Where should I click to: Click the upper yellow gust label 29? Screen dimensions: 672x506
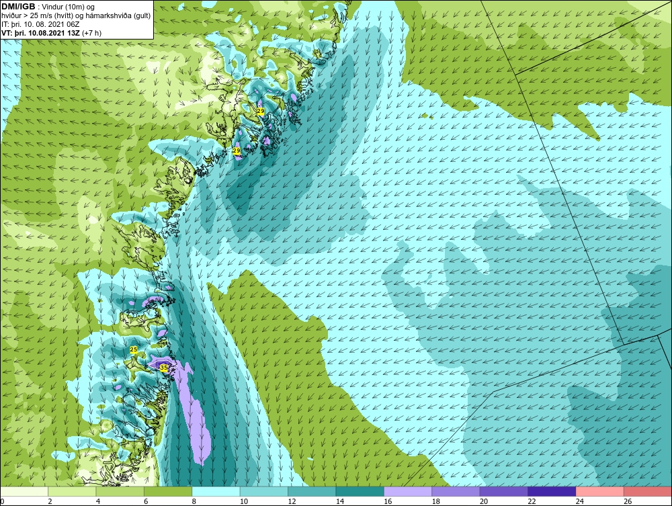pyautogui.click(x=261, y=111)
